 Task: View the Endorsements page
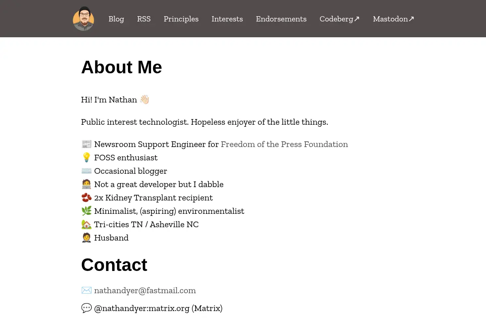(281, 19)
